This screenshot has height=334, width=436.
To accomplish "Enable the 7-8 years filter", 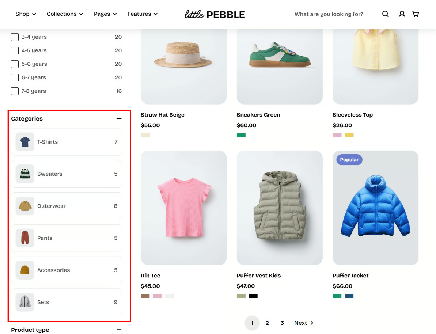I will (x=15, y=91).
